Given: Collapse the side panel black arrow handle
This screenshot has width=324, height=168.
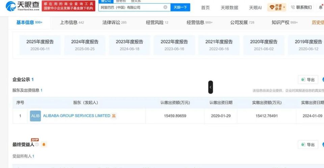Looking at the screenshot, I should point(211,87).
